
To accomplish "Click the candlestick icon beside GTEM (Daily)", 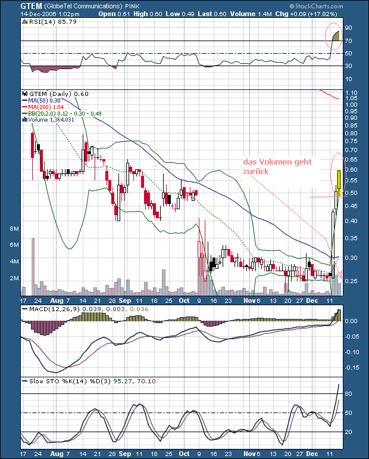I will coord(25,94).
